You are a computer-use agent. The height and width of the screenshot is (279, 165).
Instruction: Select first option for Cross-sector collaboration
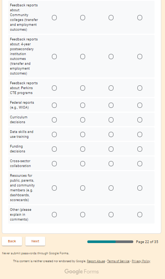(x=54, y=164)
